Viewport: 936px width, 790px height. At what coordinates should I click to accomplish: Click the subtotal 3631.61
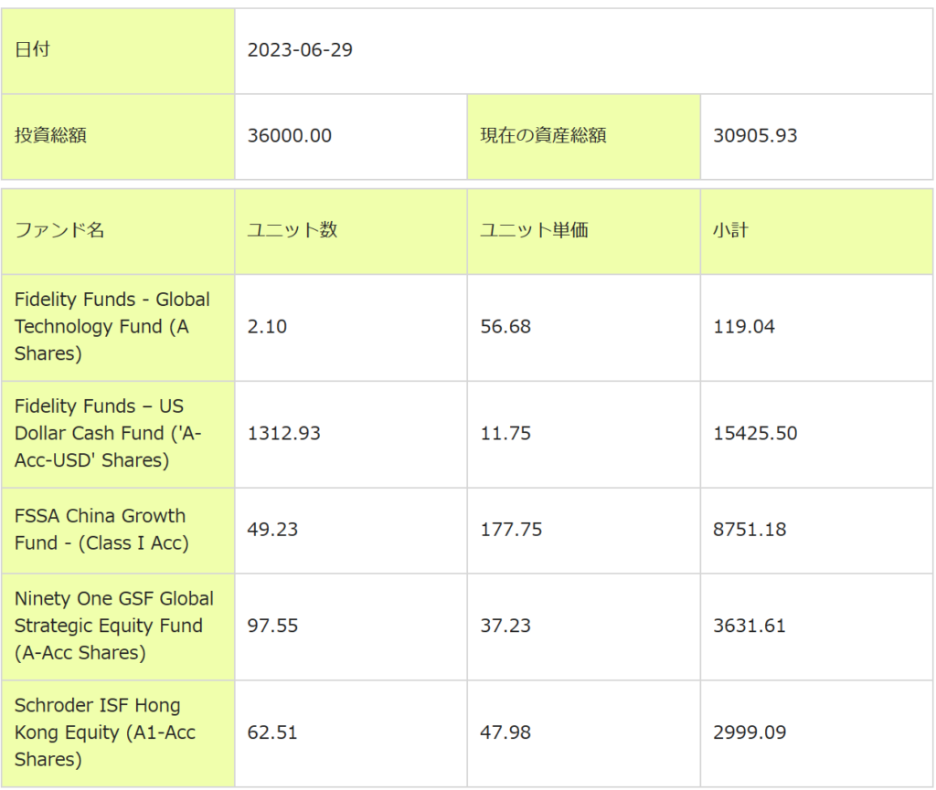pos(750,626)
